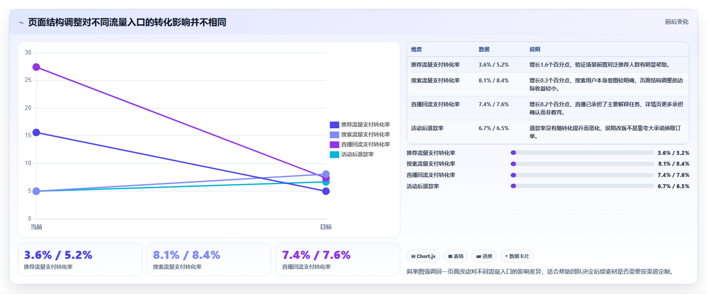The height and width of the screenshot is (294, 707).
Task: Click the 搜索流量支付转化率 progress bar
Action: (582, 164)
